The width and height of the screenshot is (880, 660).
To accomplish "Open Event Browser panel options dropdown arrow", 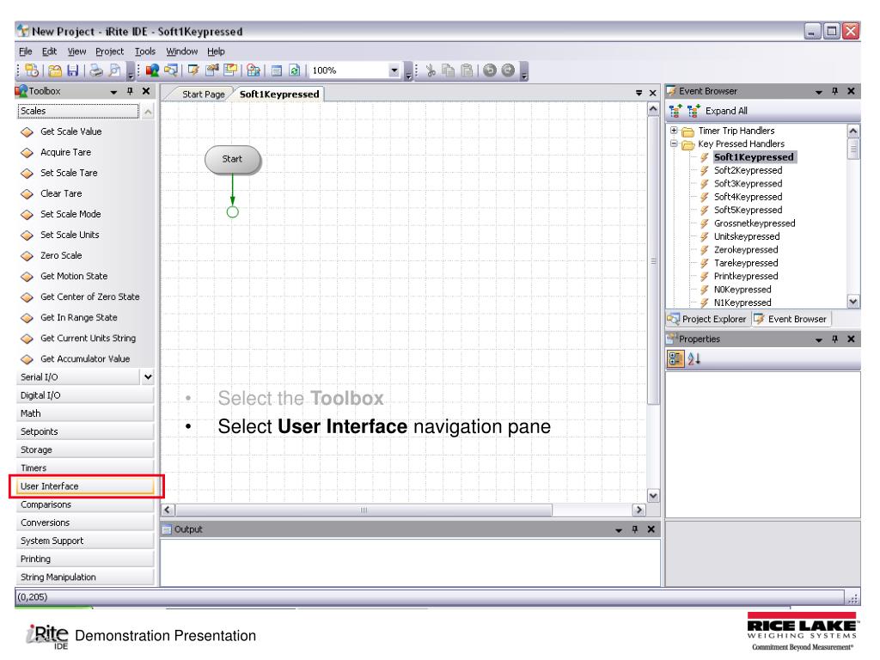I will click(x=819, y=91).
